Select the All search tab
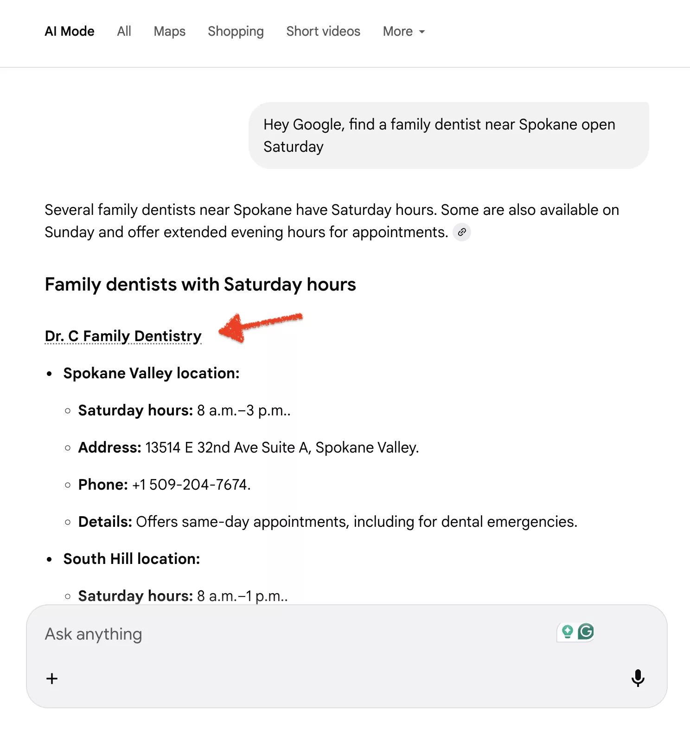Viewport: 690px width, 738px height. [x=123, y=31]
